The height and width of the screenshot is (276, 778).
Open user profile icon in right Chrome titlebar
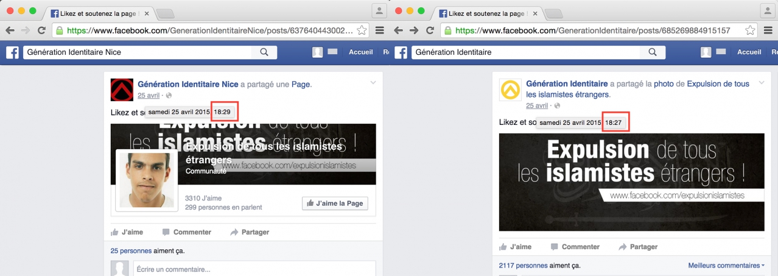pyautogui.click(x=768, y=10)
